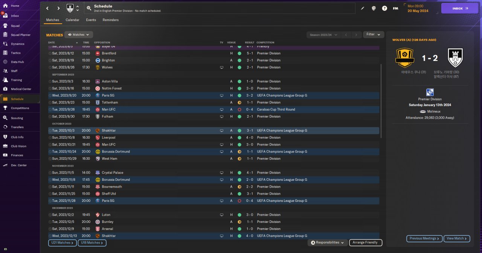Open the help question mark icon

point(384,8)
